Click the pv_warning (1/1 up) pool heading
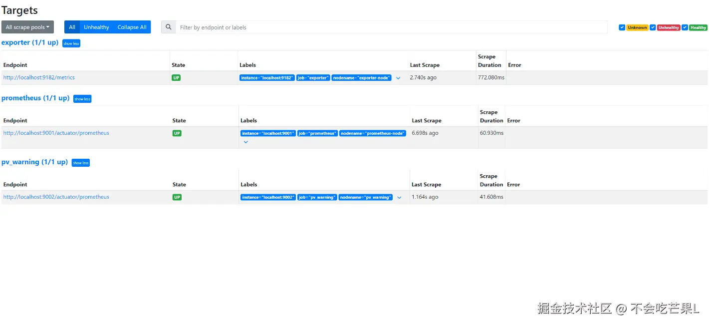 (34, 162)
